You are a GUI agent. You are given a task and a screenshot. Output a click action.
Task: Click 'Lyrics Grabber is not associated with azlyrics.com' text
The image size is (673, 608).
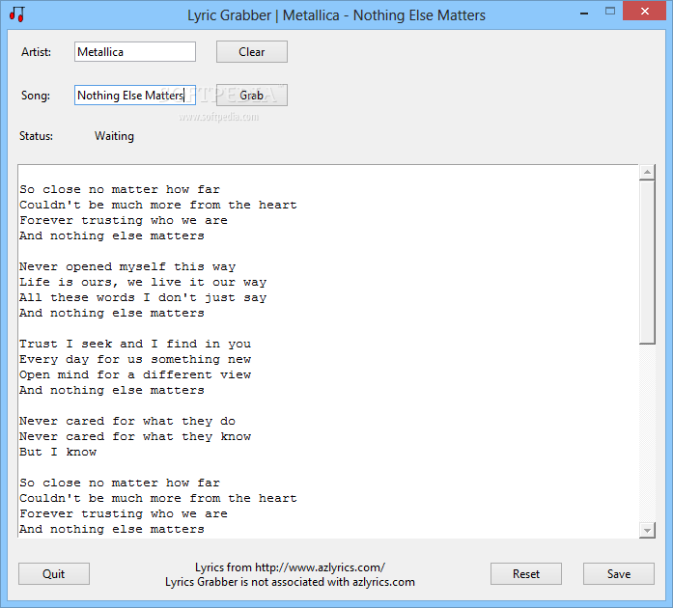[290, 582]
